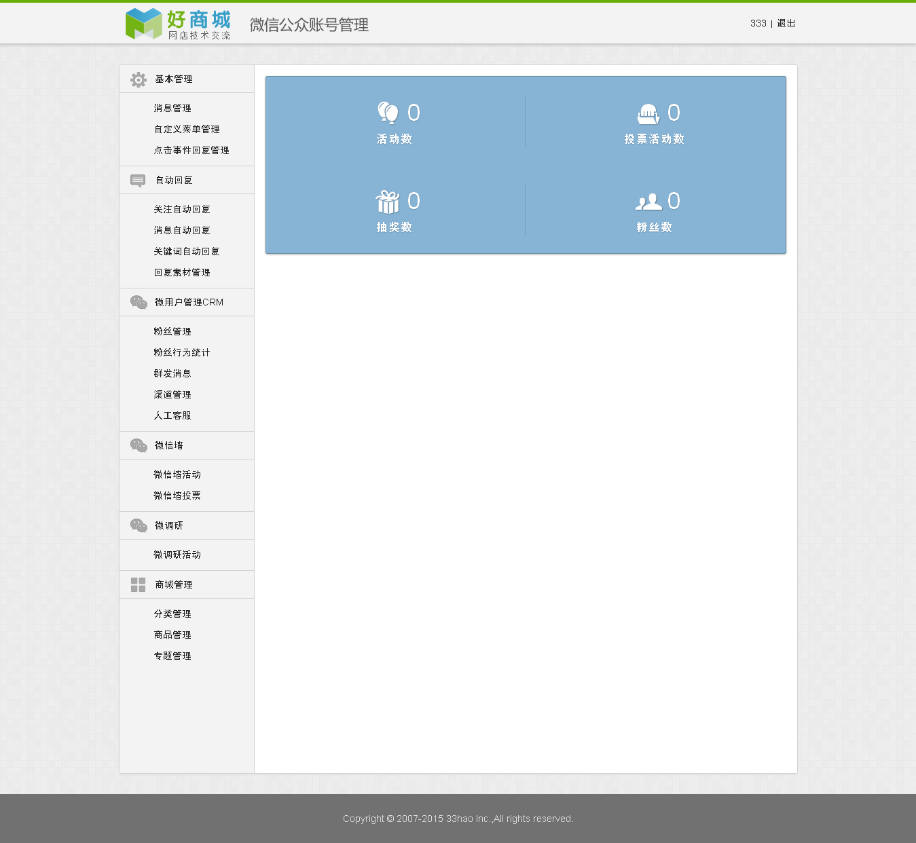Click the grid icon beside 商城管理

[138, 584]
